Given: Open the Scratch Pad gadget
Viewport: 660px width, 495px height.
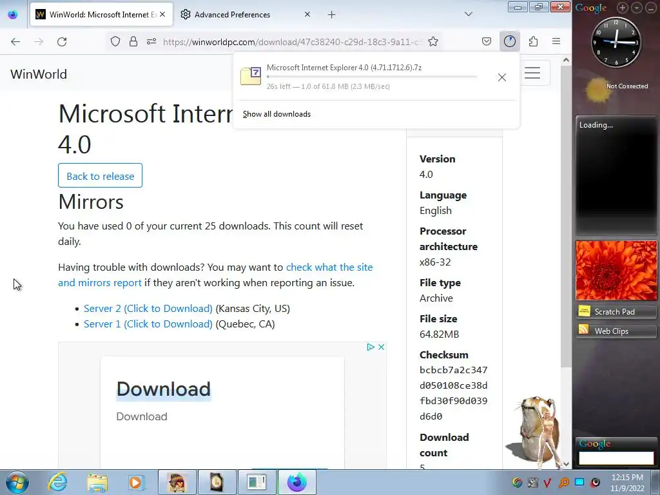Looking at the screenshot, I should tap(616, 311).
